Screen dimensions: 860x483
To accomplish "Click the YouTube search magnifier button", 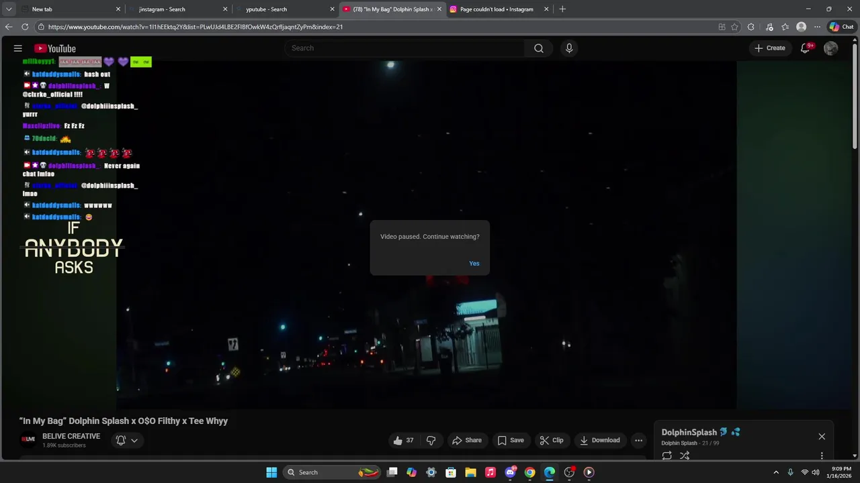I will click(539, 48).
